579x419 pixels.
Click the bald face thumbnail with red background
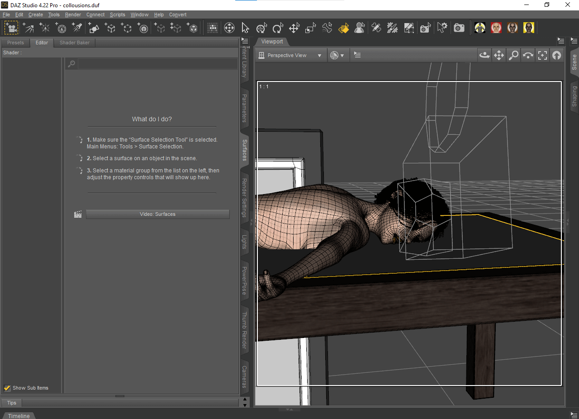pyautogui.click(x=496, y=28)
